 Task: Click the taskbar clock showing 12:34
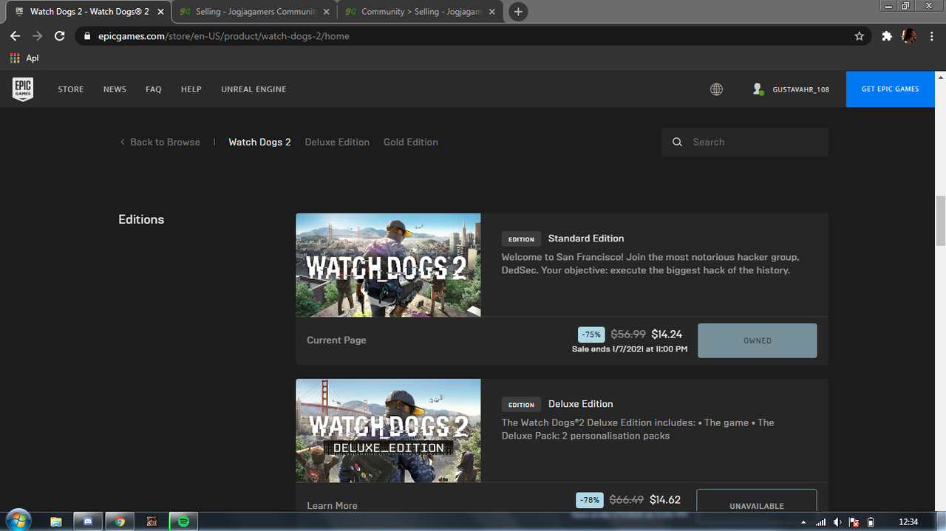click(x=908, y=522)
